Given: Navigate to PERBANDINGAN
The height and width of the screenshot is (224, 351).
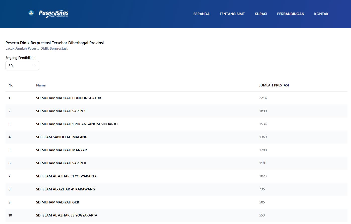Looking at the screenshot, I should click(290, 14).
